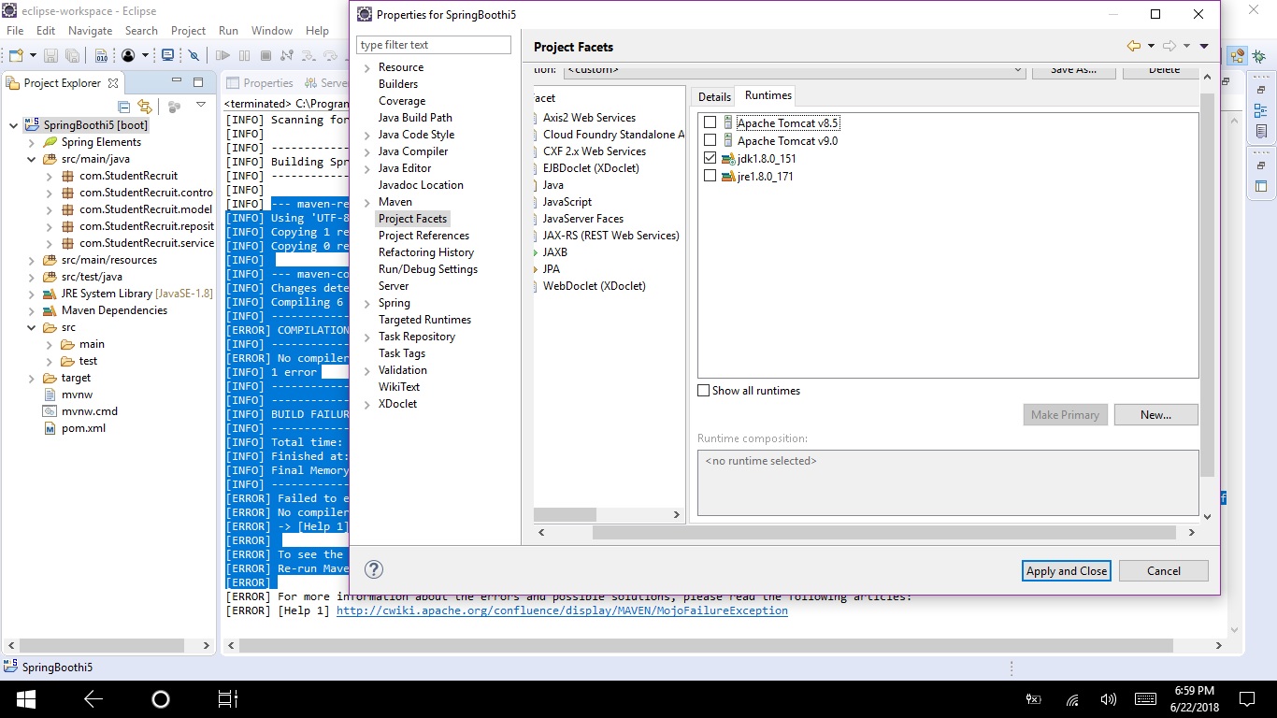Image resolution: width=1277 pixels, height=718 pixels.
Task: Click the Windows Start button
Action: (x=25, y=698)
